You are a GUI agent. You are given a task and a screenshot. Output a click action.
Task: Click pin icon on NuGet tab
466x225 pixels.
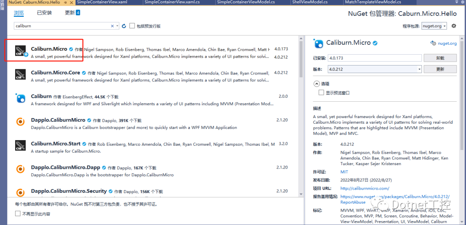tap(66, 3)
